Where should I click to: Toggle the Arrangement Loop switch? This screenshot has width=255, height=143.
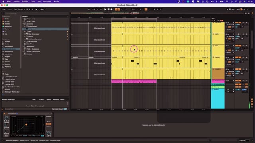coord(146,10)
